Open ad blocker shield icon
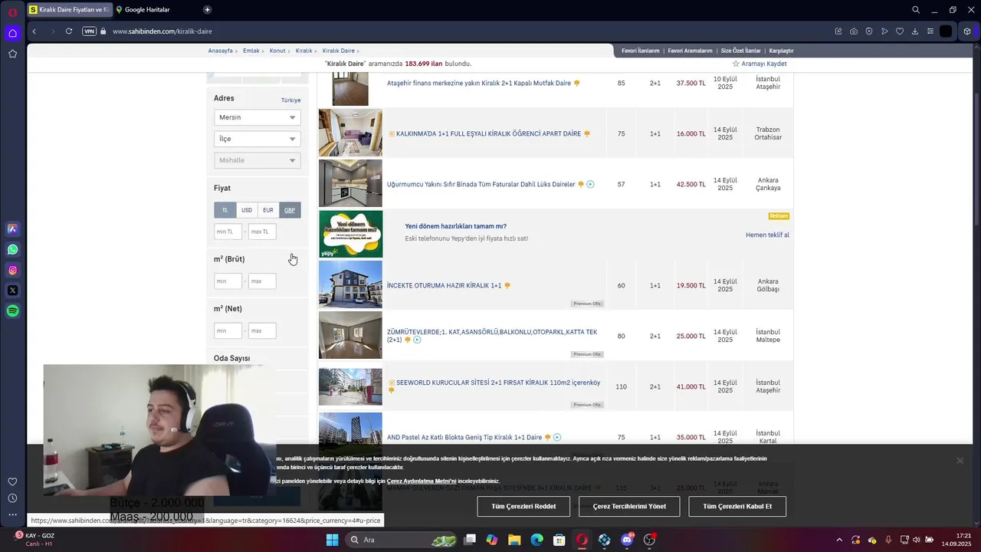The image size is (981, 552). coord(868,31)
